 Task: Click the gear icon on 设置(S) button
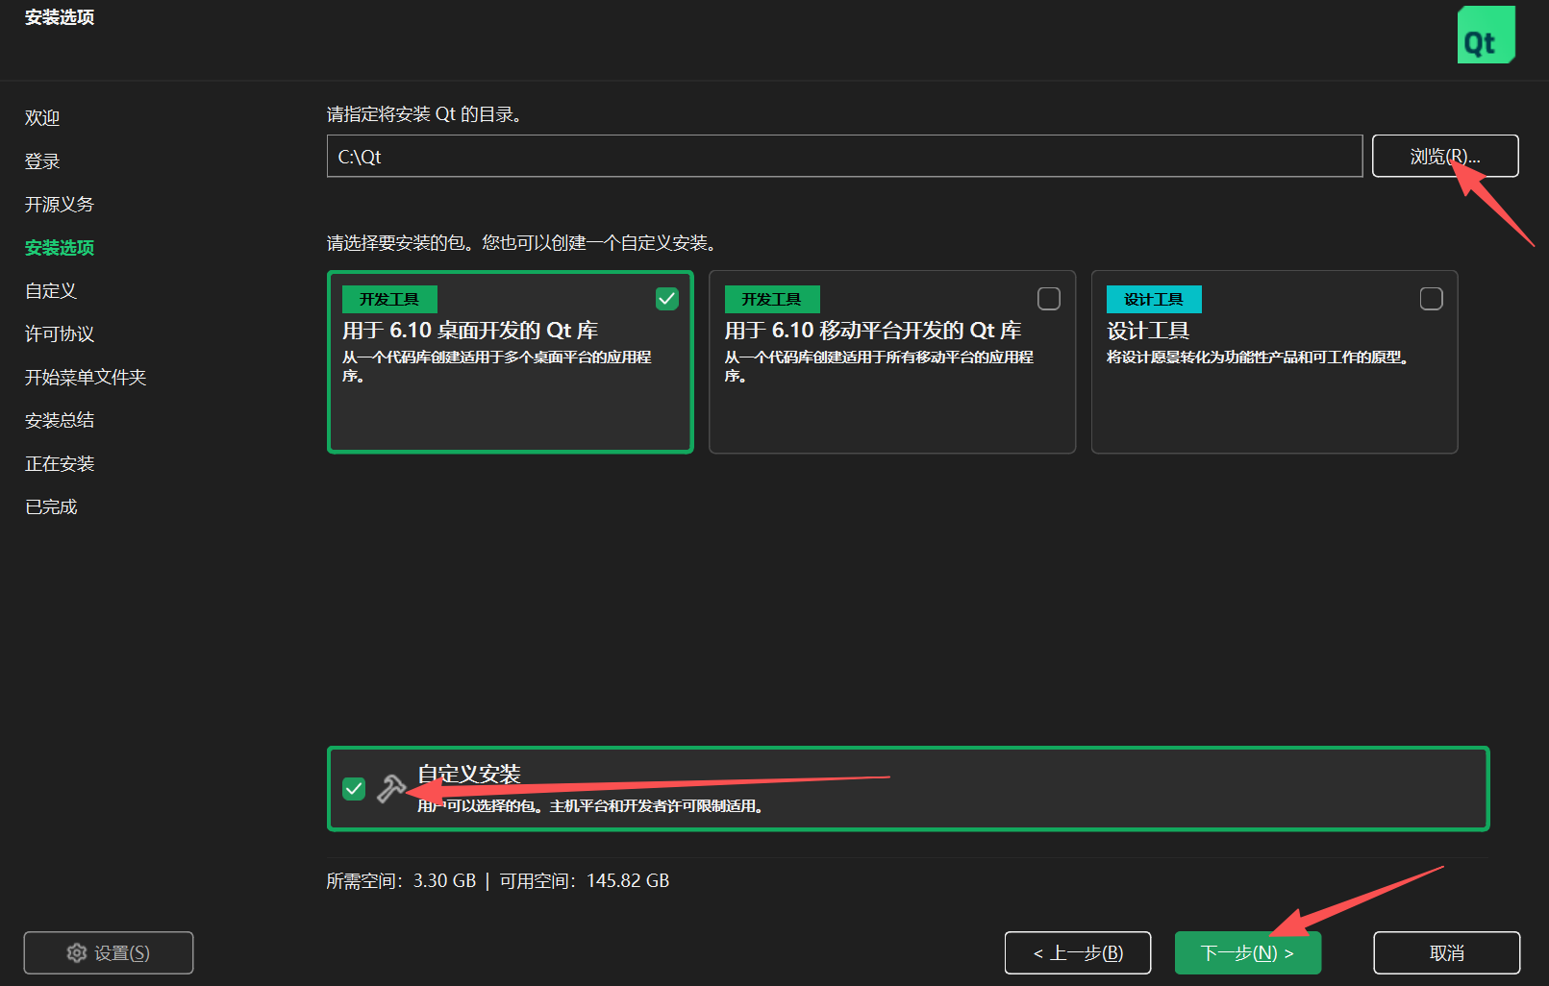(x=77, y=952)
